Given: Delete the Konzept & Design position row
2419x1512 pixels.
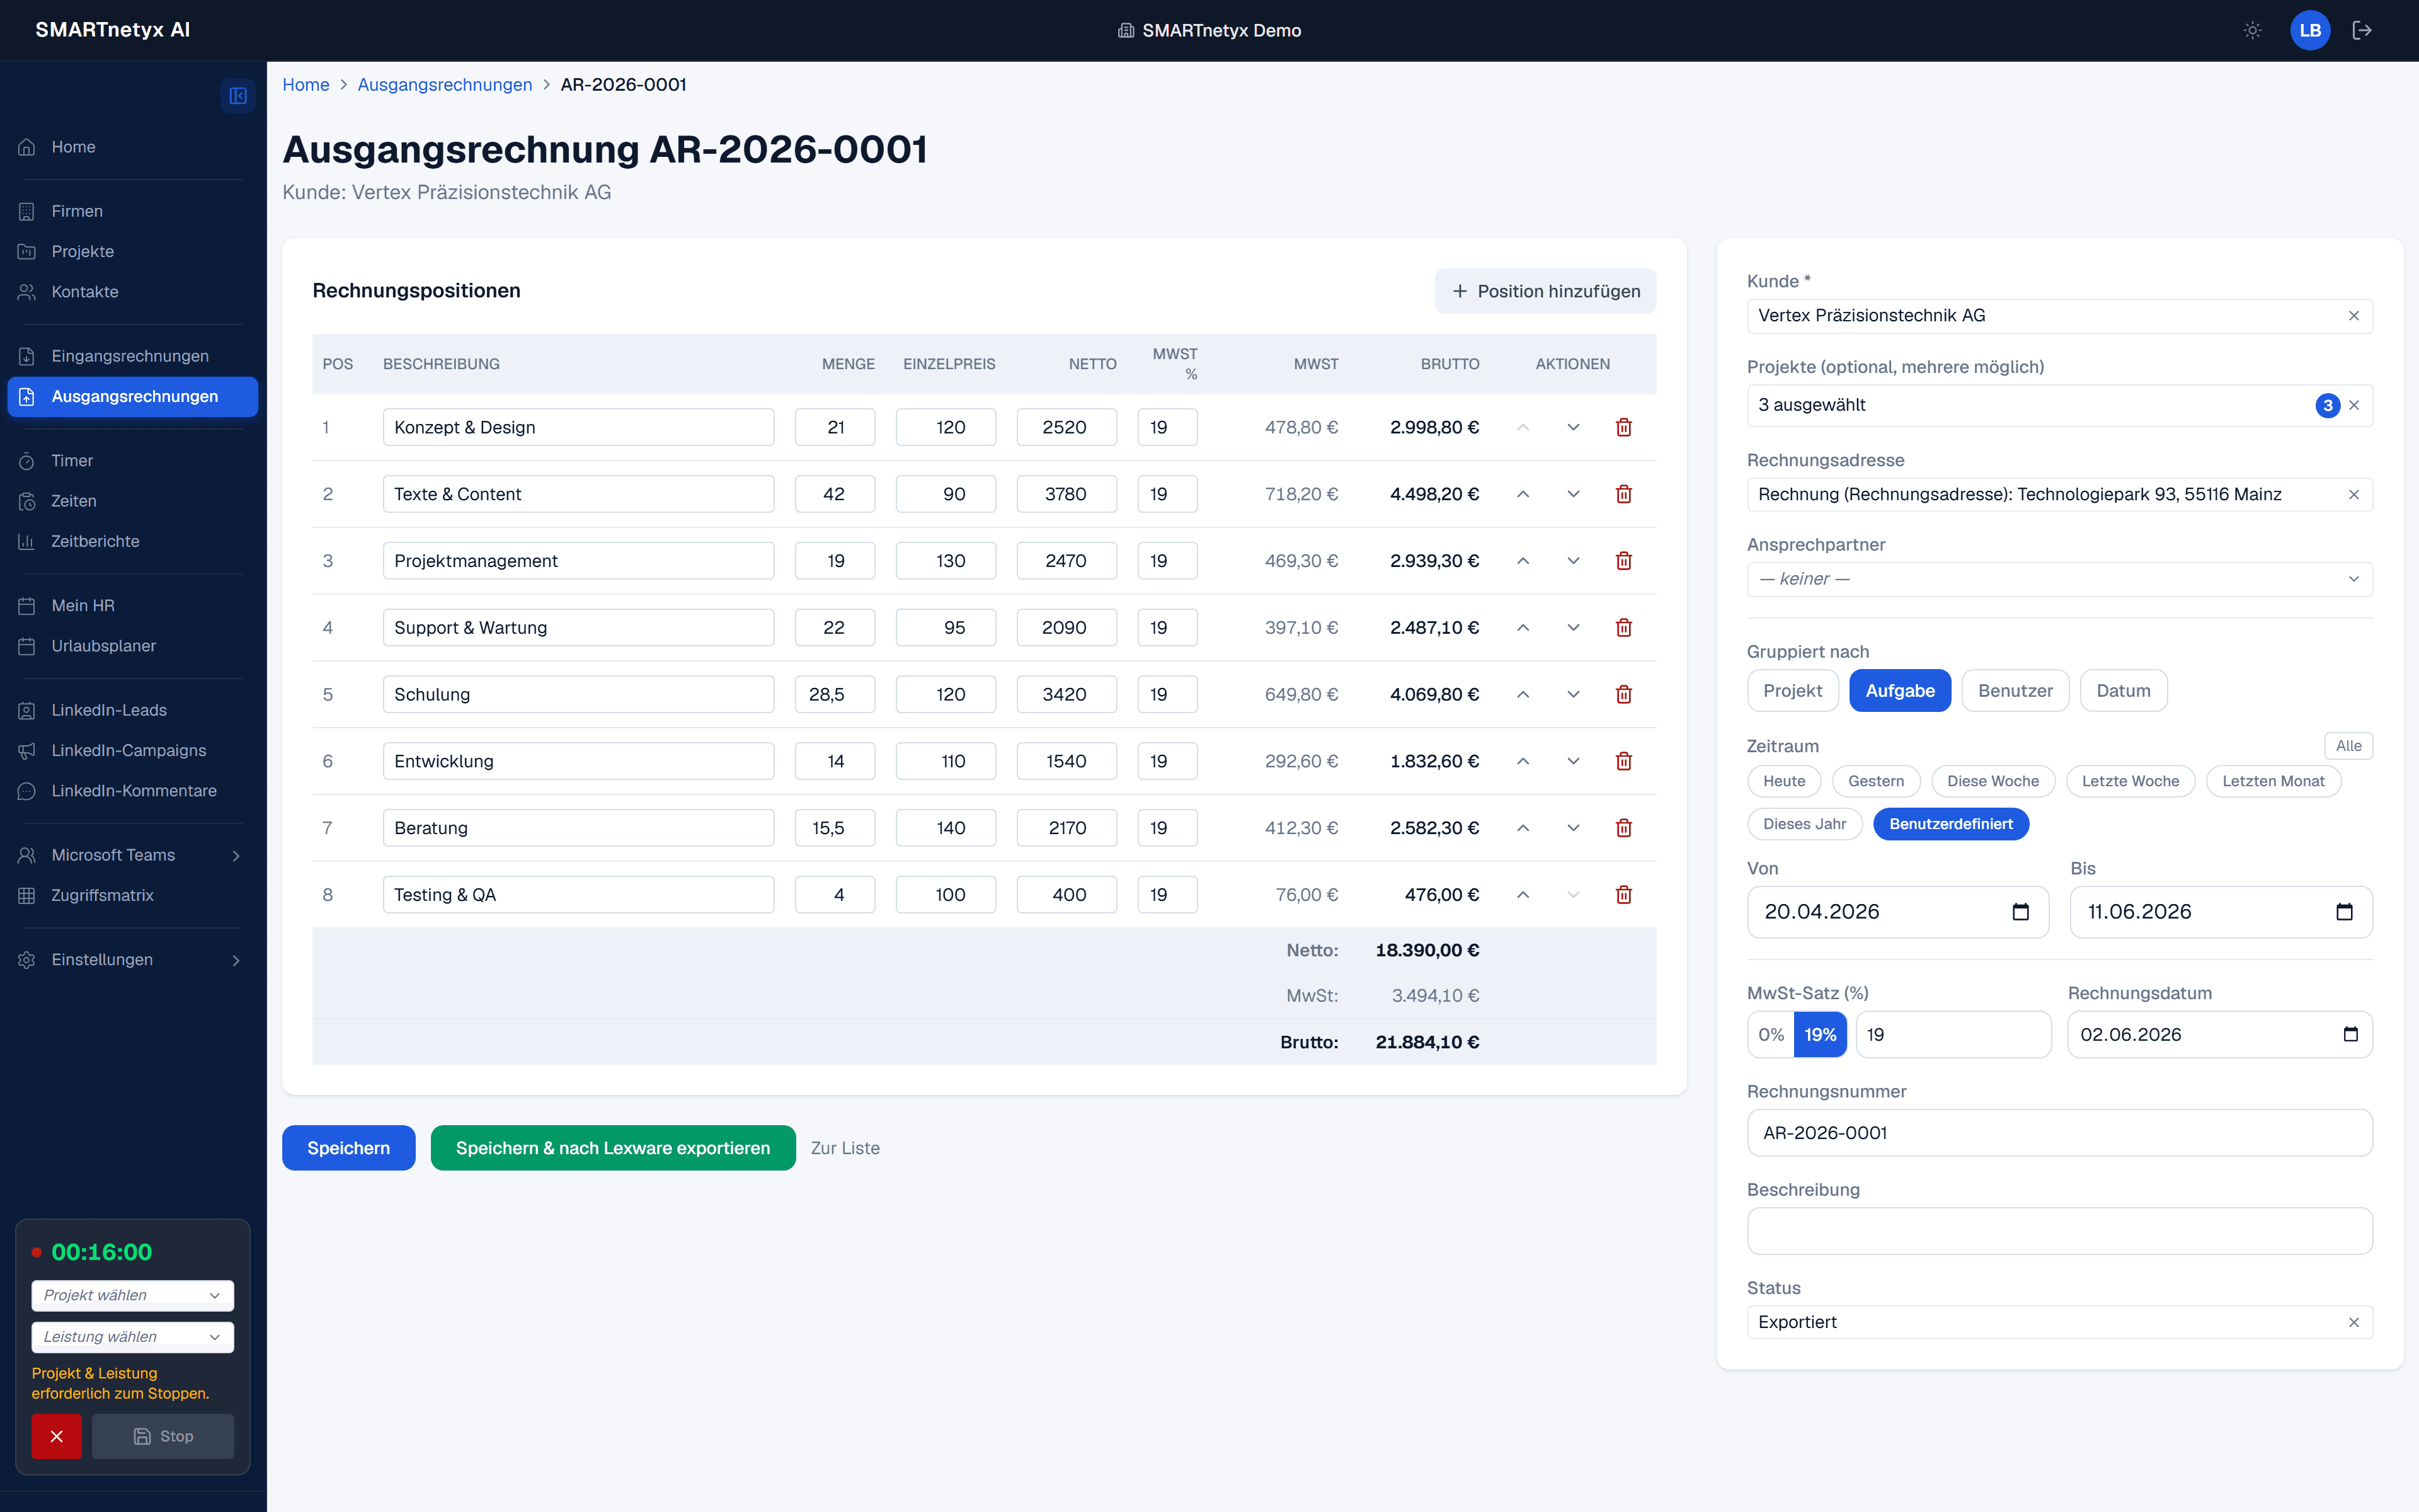Looking at the screenshot, I should pos(1623,427).
